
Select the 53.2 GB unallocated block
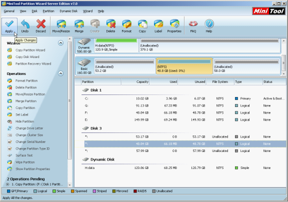[x=124, y=66]
